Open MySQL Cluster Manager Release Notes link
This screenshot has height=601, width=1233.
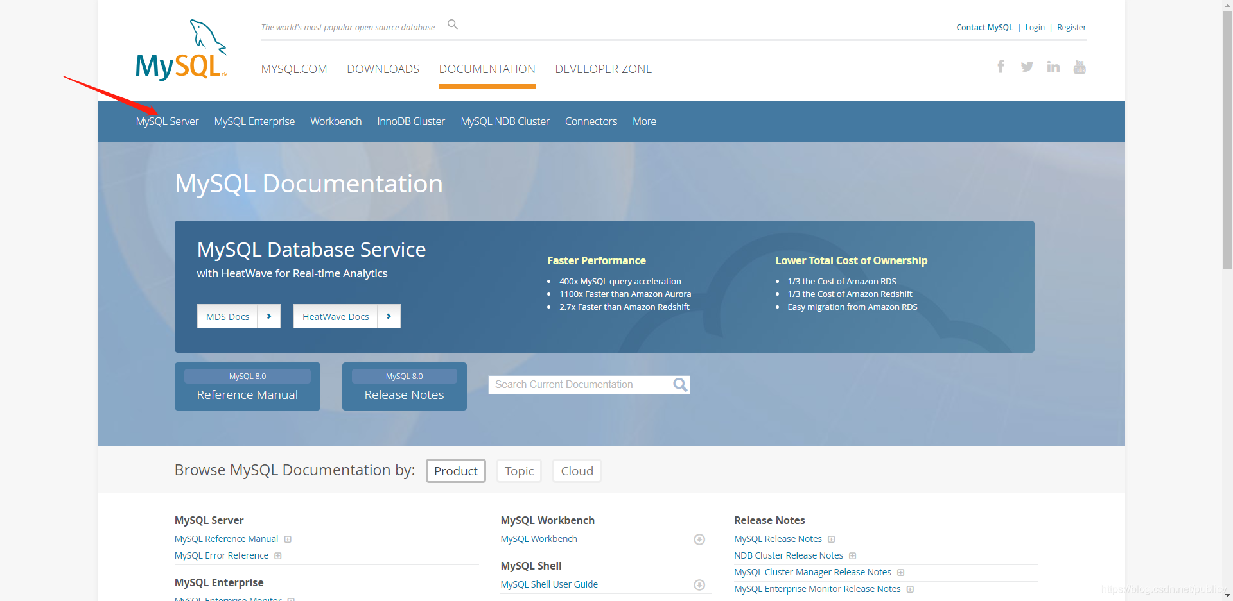tap(812, 573)
